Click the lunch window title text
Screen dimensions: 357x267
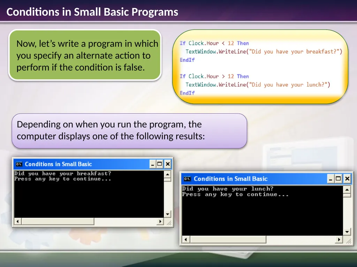(230, 179)
